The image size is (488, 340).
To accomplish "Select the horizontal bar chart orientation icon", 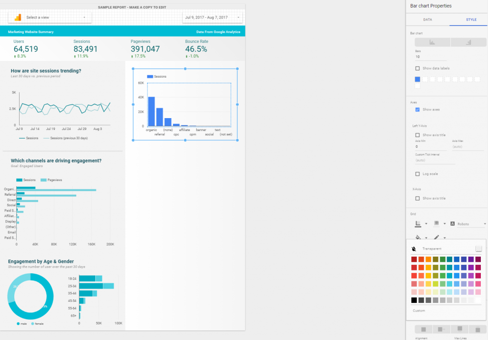I will point(468,42).
